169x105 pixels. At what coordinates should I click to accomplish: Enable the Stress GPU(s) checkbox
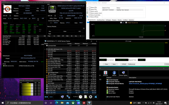coord(90,17)
